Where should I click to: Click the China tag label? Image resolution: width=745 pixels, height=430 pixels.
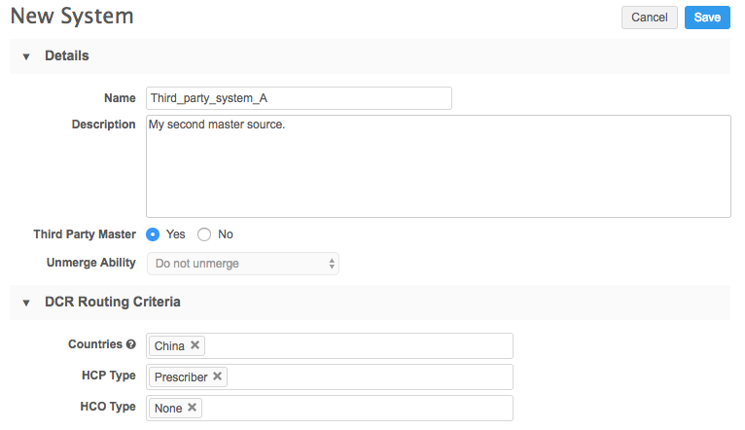(169, 345)
